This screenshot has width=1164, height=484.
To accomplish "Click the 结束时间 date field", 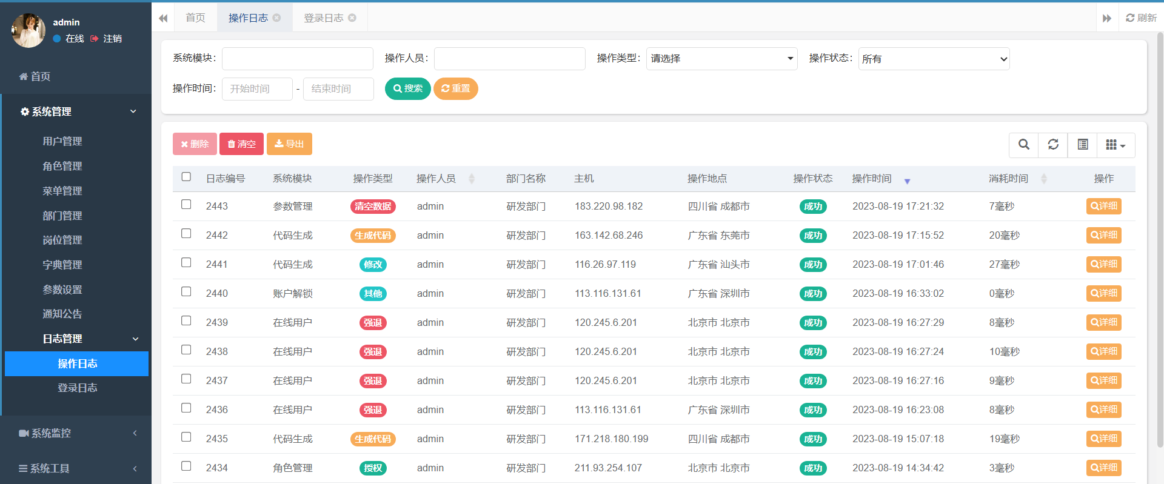I will pos(338,89).
